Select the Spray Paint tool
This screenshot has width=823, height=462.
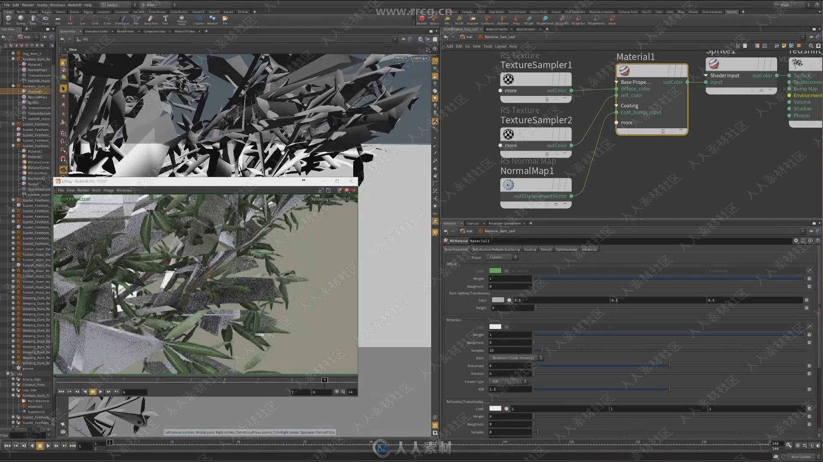(150, 20)
